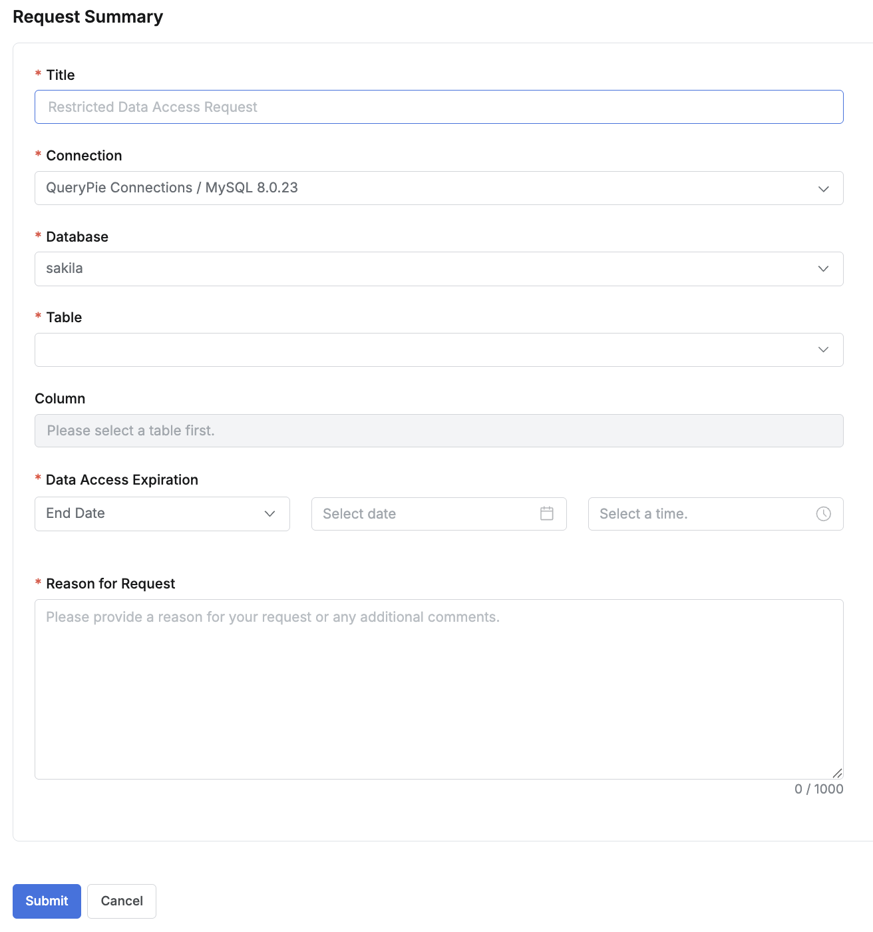Click the 0 / 1000 character counter
The width and height of the screenshot is (873, 932).
tap(818, 789)
